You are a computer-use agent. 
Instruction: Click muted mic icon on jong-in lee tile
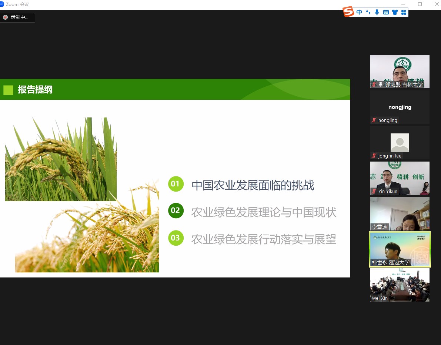(x=374, y=156)
